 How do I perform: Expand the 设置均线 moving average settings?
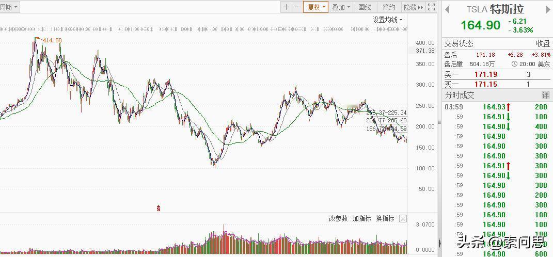pos(388,20)
